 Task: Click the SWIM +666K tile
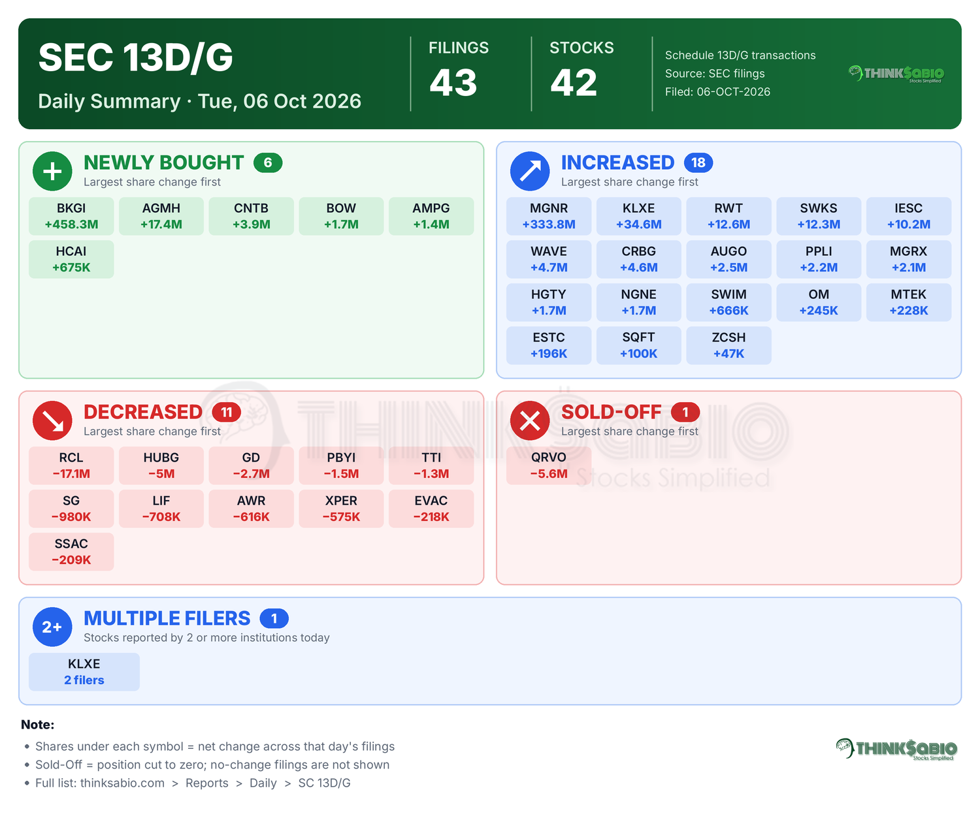pyautogui.click(x=729, y=302)
